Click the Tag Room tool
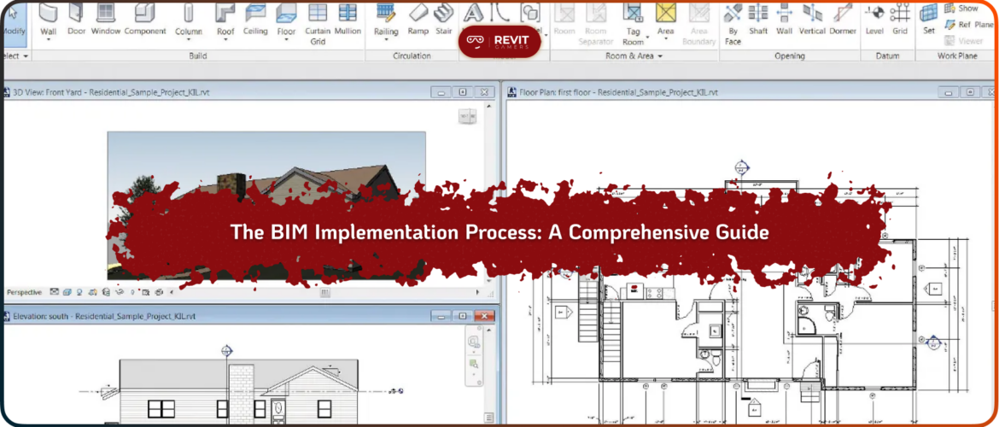The height and width of the screenshot is (427, 999). [x=633, y=24]
